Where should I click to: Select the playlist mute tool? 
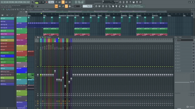13,9
